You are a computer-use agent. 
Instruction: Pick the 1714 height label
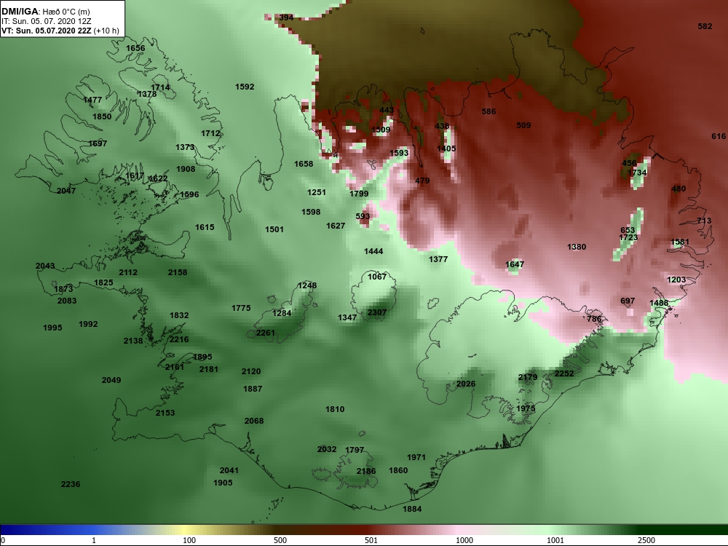[x=160, y=87]
